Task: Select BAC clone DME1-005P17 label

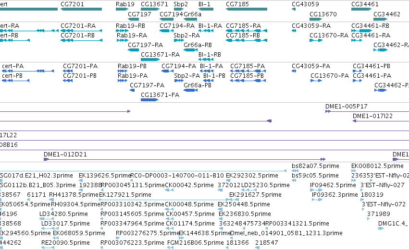Action: [x=346, y=106]
